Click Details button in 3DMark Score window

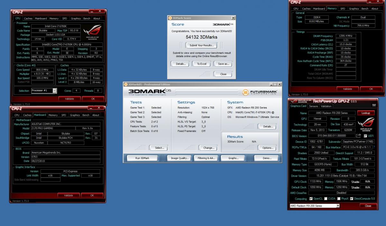click(x=181, y=64)
